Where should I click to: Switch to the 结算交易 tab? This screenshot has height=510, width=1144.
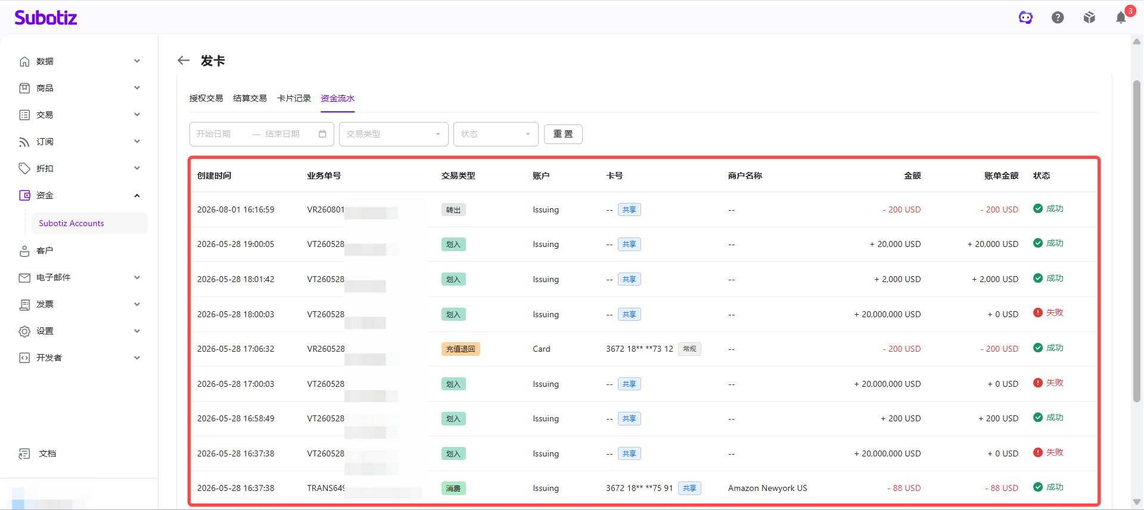click(x=250, y=98)
